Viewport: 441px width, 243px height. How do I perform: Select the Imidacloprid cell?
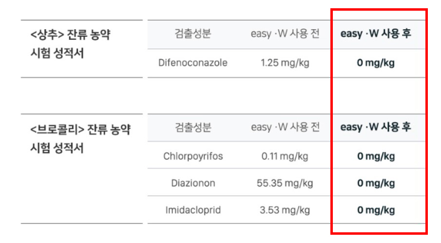193,210
